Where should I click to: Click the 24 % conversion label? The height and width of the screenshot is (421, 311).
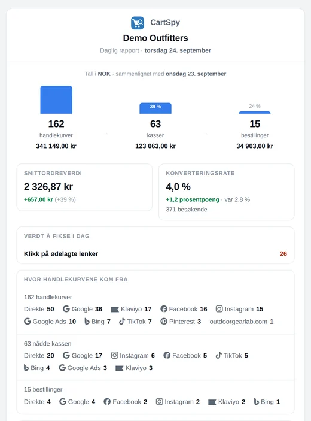coord(255,106)
